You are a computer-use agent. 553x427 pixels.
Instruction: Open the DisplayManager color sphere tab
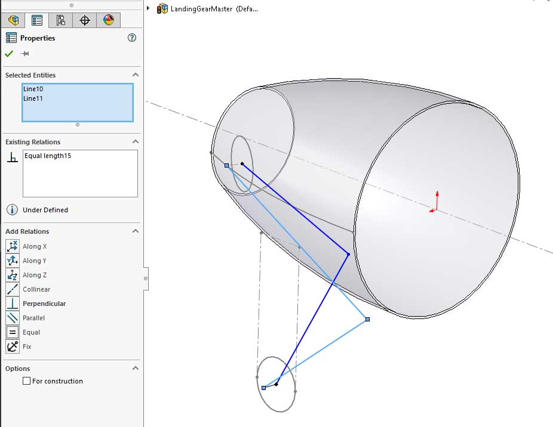click(x=109, y=20)
